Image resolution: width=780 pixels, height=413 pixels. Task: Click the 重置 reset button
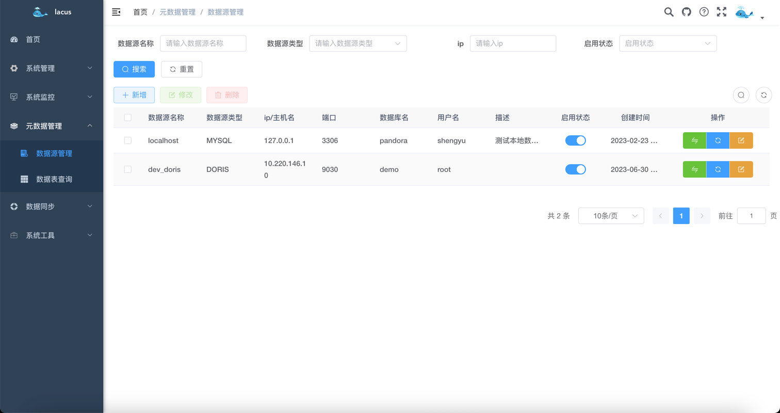(182, 69)
